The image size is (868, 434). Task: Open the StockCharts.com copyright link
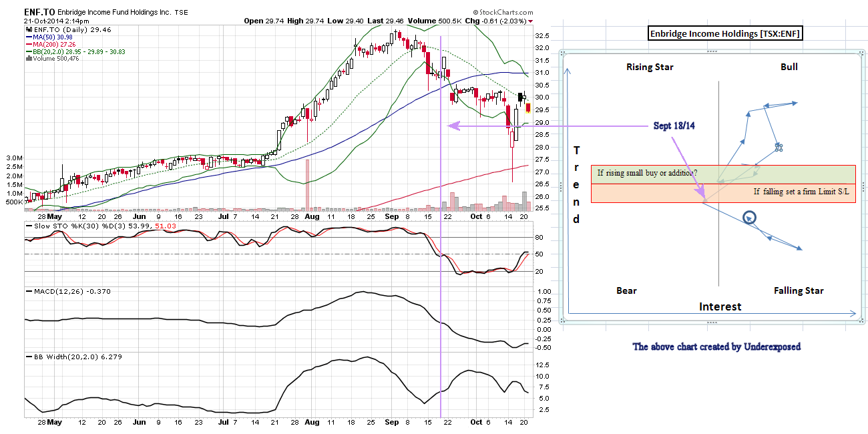(x=503, y=12)
